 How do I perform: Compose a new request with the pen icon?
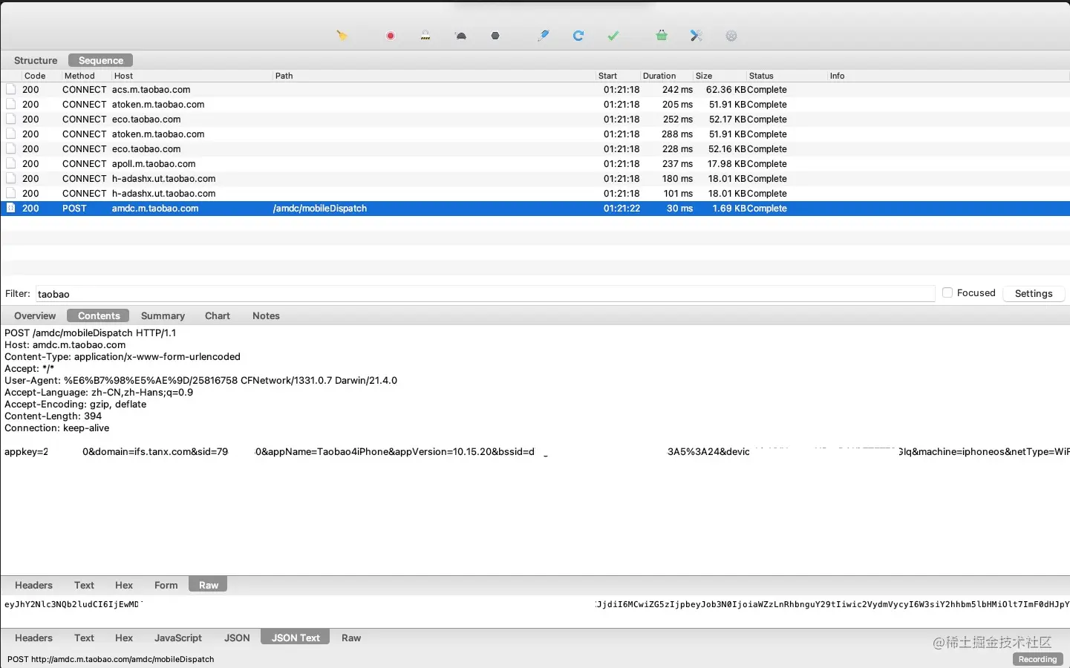click(544, 35)
